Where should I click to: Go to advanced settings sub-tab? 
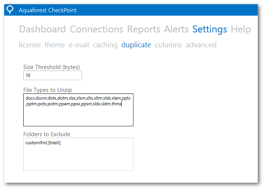click(201, 45)
